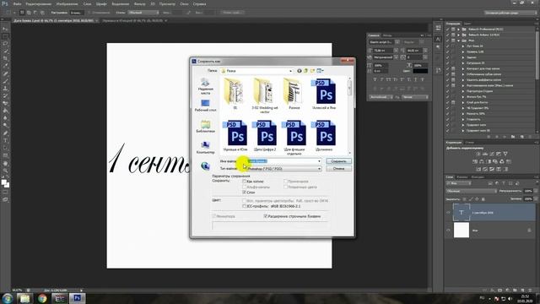The image size is (540, 304).
Task: Select the Hand tool
Action: (x=5, y=163)
